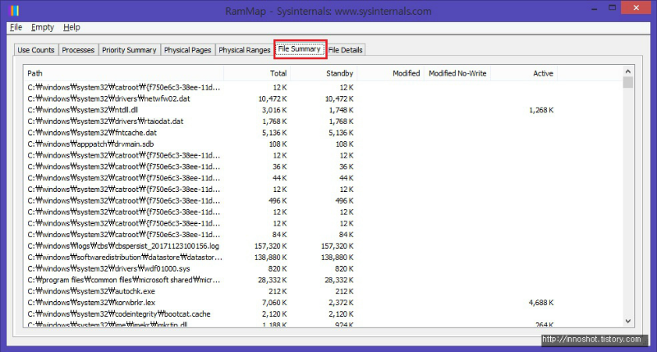The width and height of the screenshot is (657, 352).
Task: Click the 3,016 K Total value
Action: pos(274,110)
